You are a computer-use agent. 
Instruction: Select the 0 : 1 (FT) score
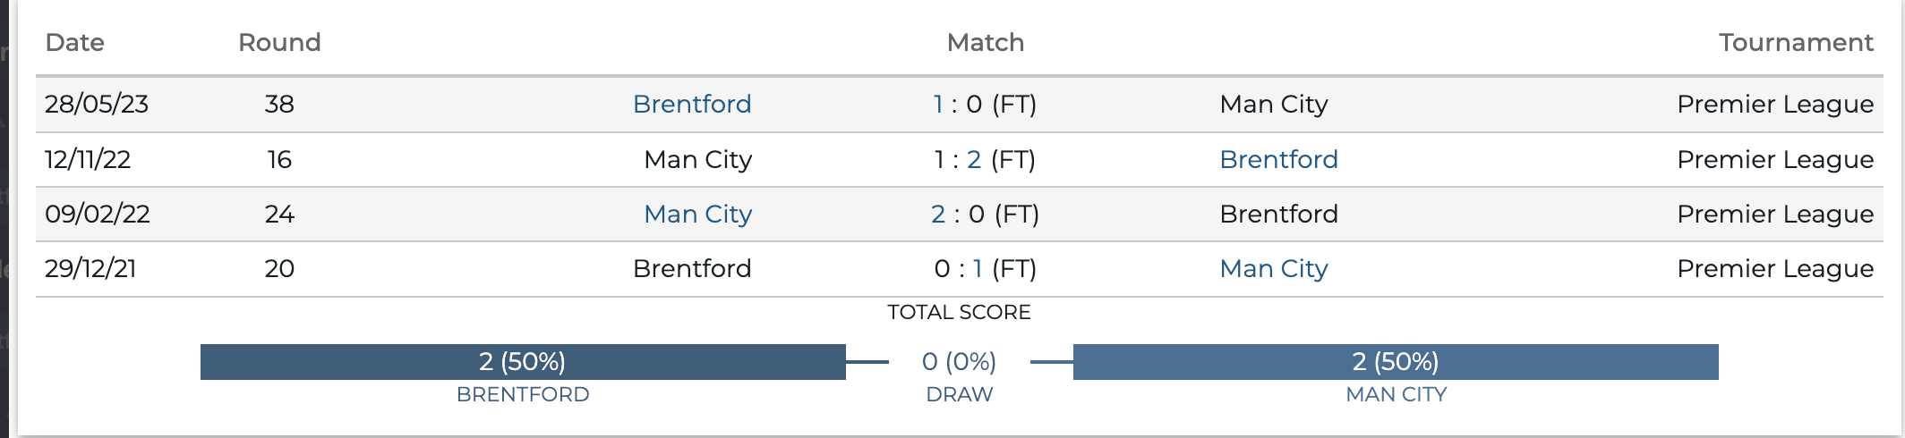tap(985, 268)
